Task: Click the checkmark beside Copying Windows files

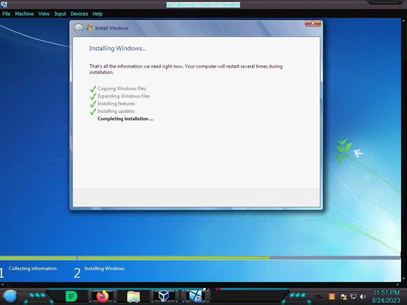Action: coord(93,89)
